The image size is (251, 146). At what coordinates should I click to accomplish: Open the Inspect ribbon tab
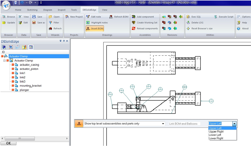point(62,10)
